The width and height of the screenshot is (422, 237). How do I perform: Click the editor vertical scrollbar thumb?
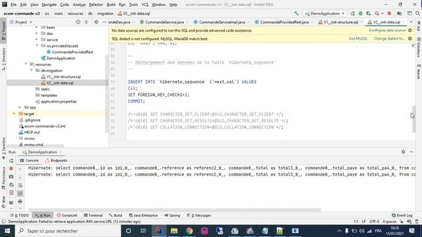point(413,118)
